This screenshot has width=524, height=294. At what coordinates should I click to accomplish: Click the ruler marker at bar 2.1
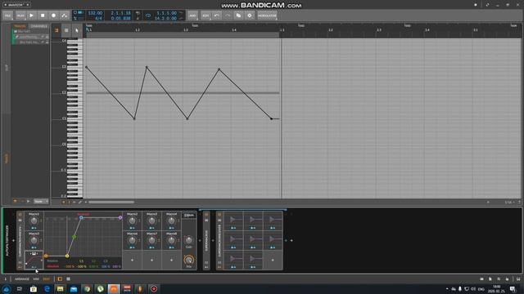(x=282, y=30)
